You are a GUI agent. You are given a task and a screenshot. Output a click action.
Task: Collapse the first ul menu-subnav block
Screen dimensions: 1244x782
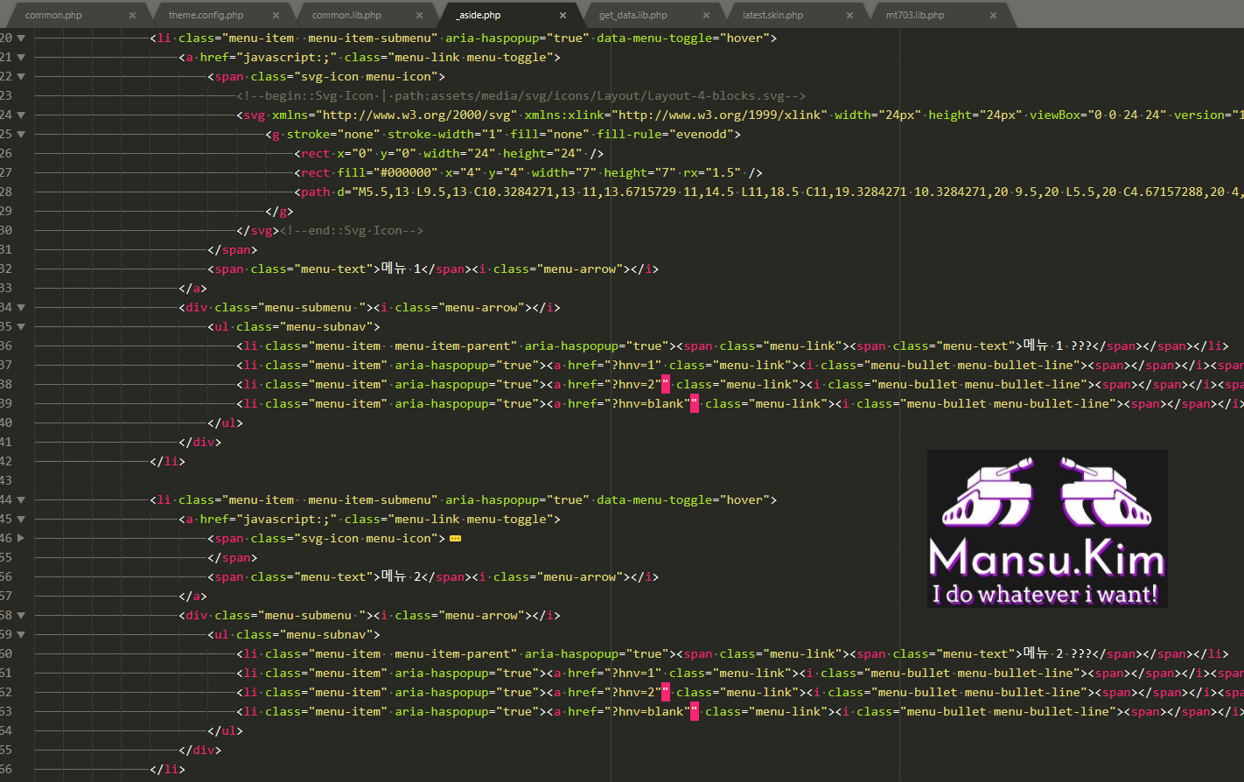(21, 327)
